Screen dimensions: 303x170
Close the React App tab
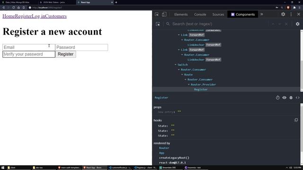tap(112, 2)
